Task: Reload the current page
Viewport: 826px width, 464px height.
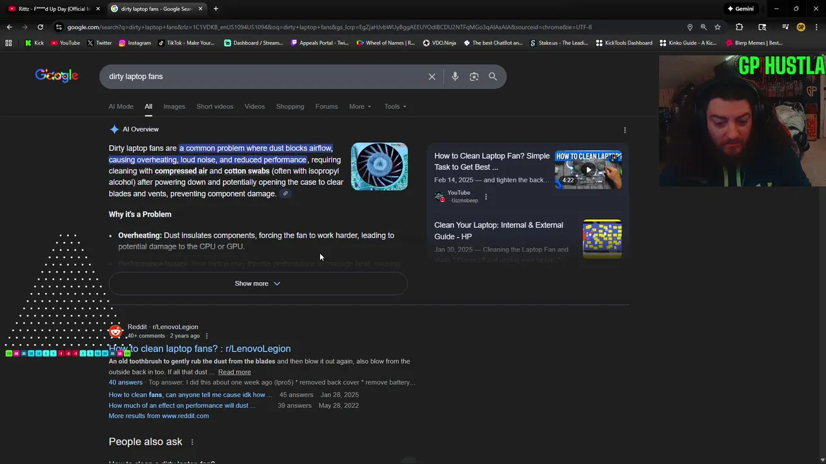Action: coord(40,27)
